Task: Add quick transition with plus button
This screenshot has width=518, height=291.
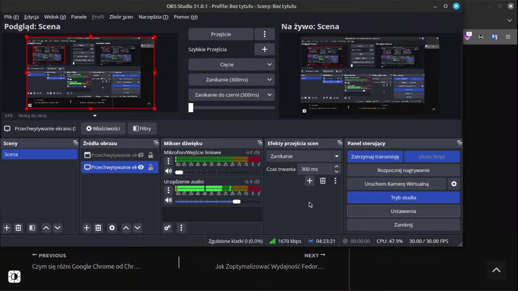Action: tap(265, 49)
